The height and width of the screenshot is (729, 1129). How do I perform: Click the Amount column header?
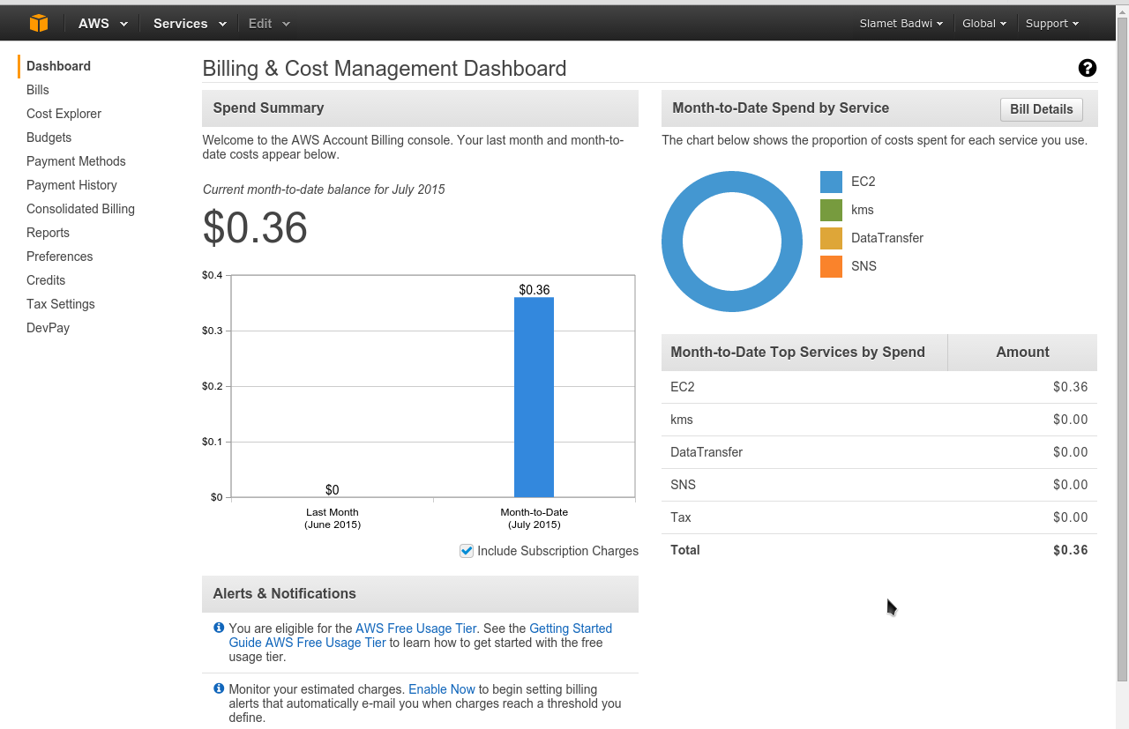point(1022,352)
